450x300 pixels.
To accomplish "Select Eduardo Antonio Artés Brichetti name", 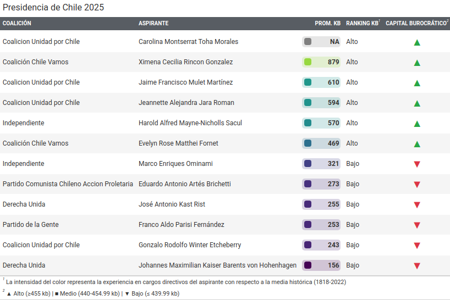I will [x=184, y=184].
